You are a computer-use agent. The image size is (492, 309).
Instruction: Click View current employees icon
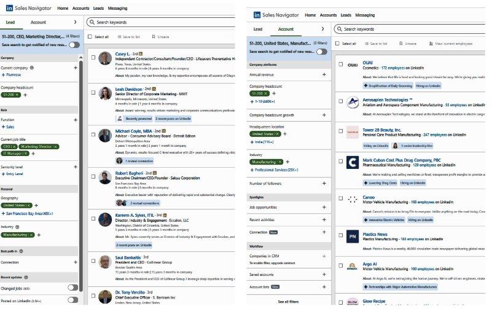(x=431, y=44)
